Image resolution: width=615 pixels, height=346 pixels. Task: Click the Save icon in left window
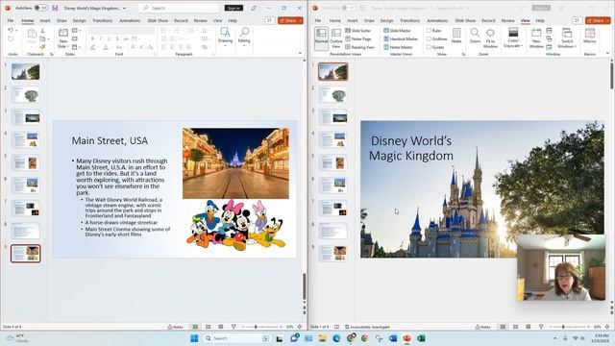[x=56, y=8]
